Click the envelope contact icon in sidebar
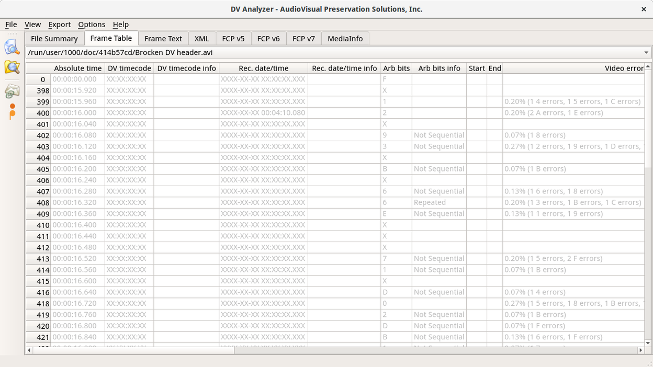 pyautogui.click(x=12, y=91)
